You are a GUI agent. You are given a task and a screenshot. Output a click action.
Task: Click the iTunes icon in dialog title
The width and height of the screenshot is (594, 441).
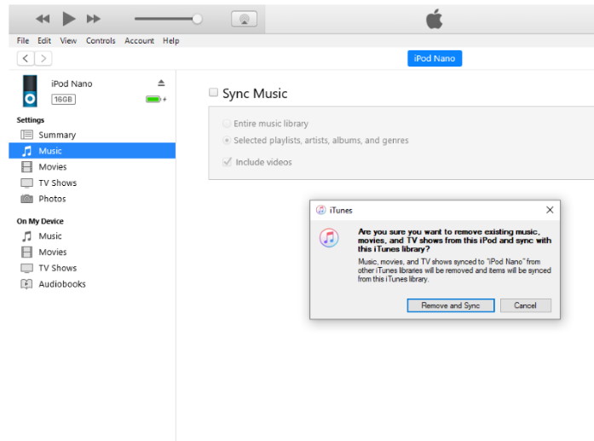coord(321,210)
